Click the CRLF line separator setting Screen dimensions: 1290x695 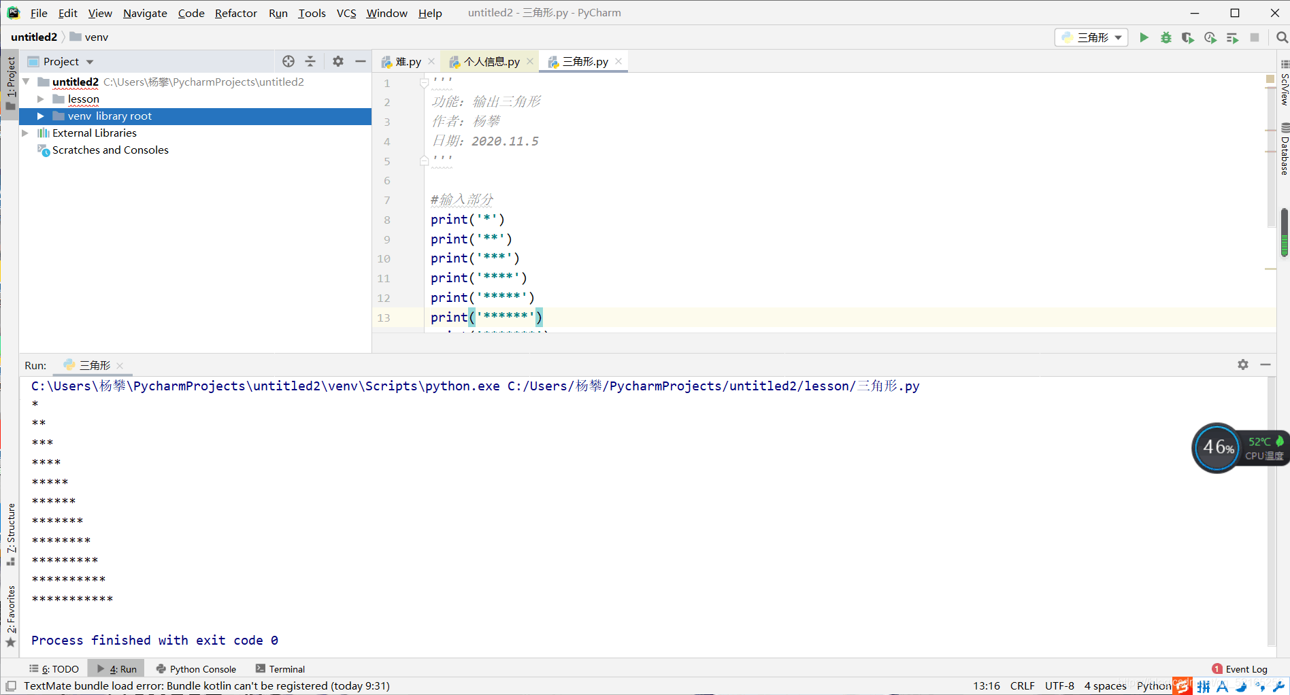tap(1022, 685)
